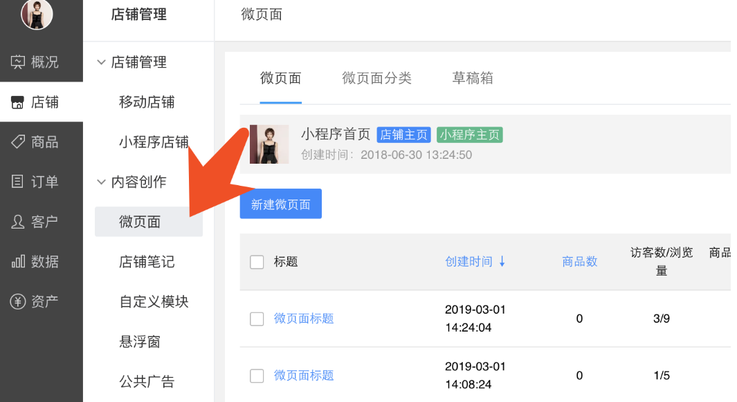Check the box for the 14:24:04 row
Image resolution: width=737 pixels, height=402 pixels.
(x=257, y=318)
